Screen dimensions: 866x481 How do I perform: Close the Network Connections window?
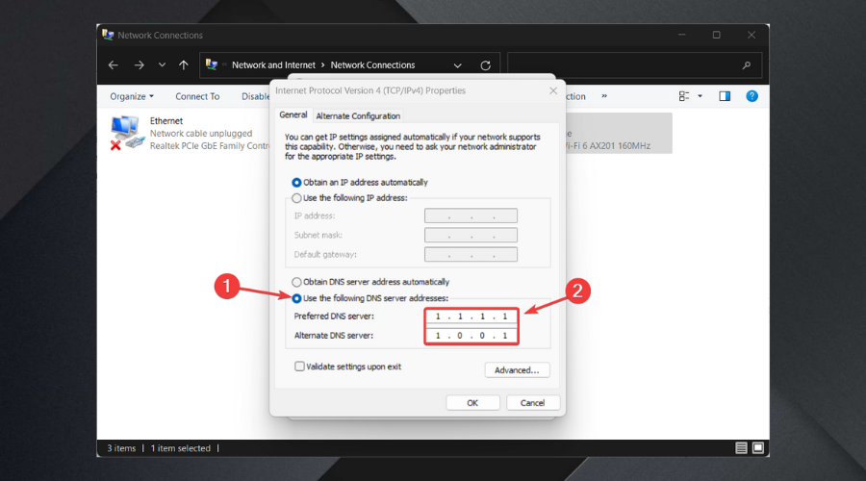point(751,35)
